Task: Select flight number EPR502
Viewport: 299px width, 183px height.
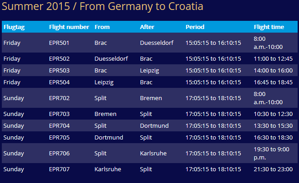Action: point(59,58)
